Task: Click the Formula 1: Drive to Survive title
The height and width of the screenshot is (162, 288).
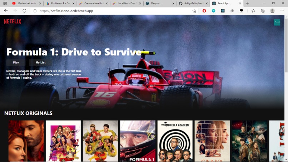Action: tap(74, 52)
